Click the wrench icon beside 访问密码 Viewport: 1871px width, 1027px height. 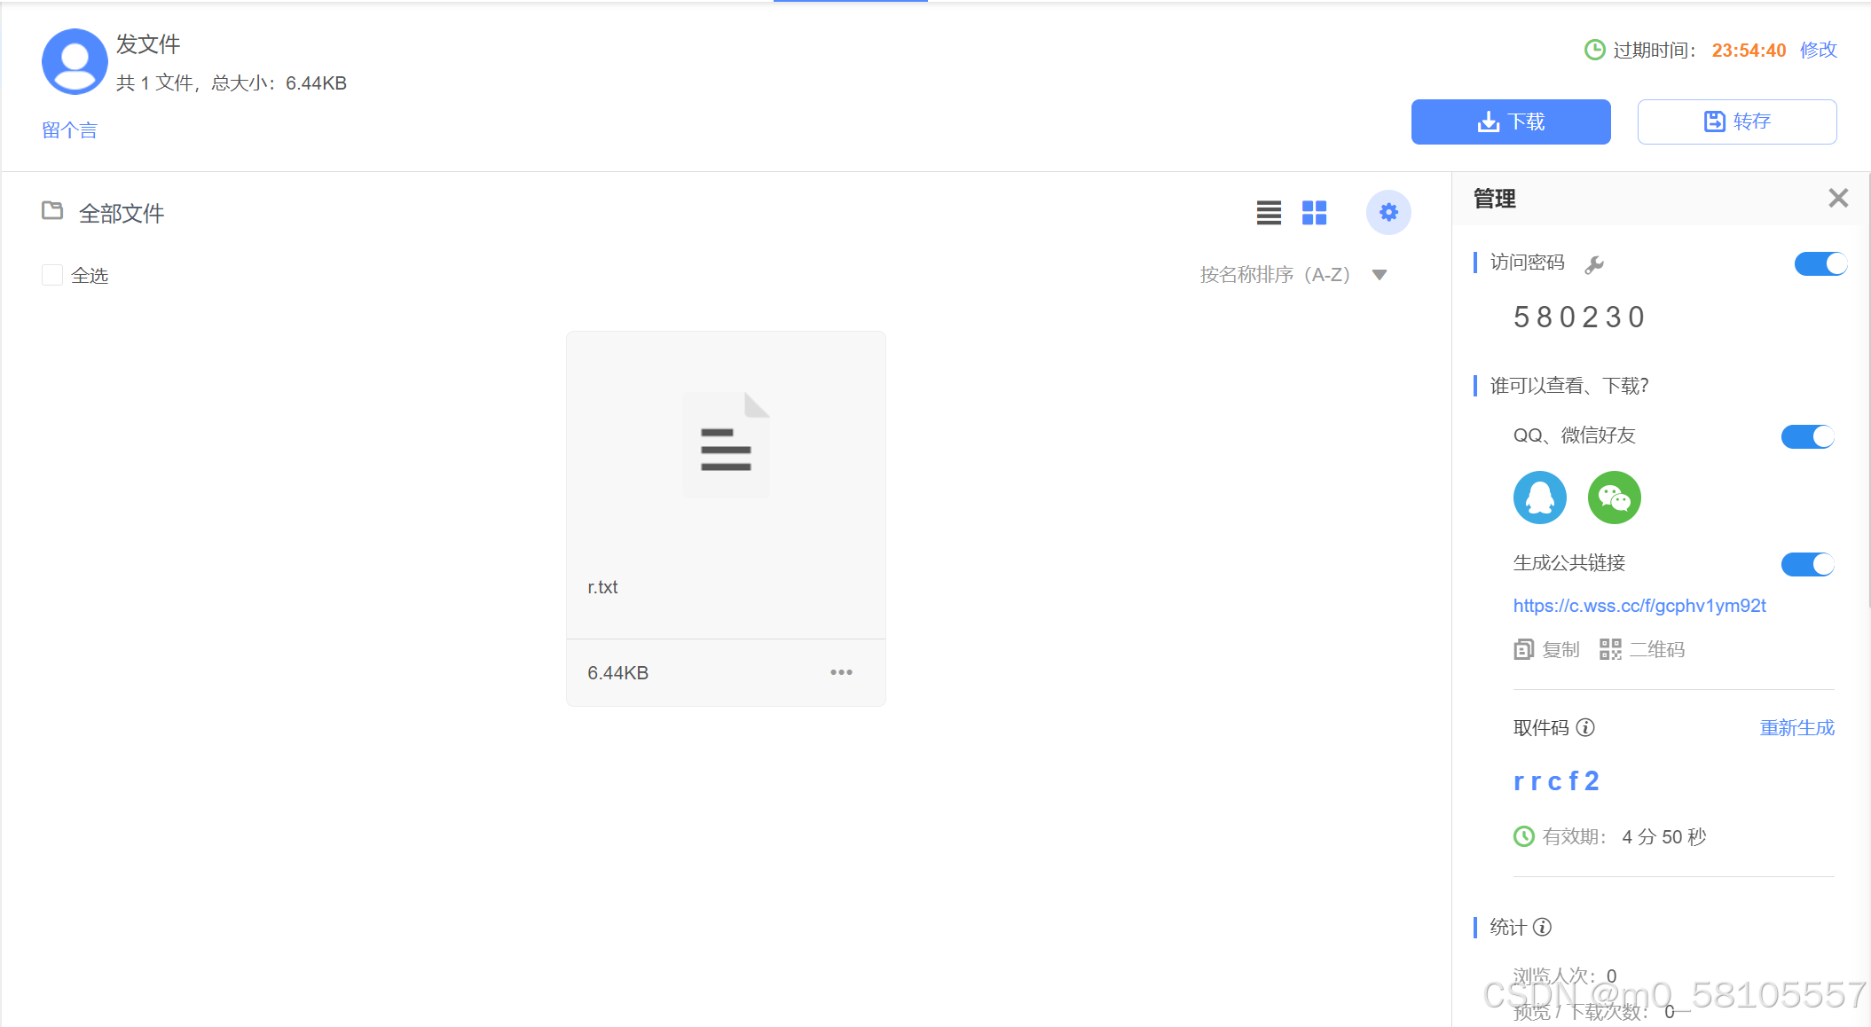pos(1594,264)
